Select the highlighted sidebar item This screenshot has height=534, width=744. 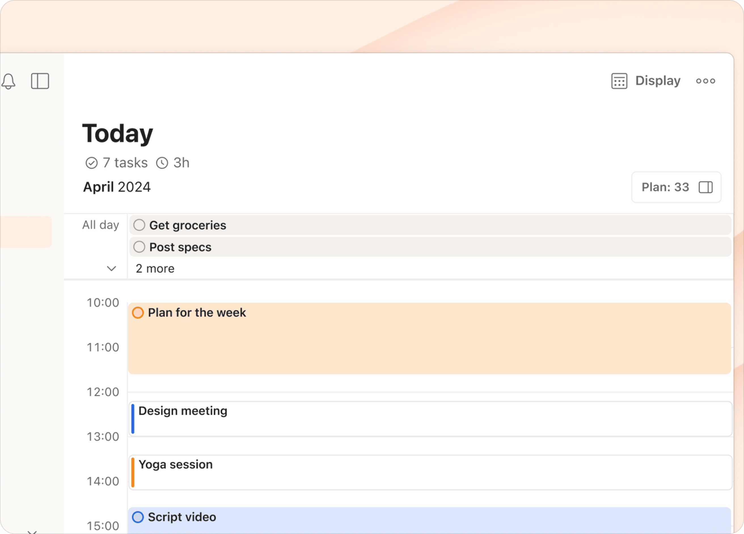pyautogui.click(x=26, y=232)
